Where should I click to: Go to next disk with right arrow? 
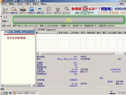[7, 17]
